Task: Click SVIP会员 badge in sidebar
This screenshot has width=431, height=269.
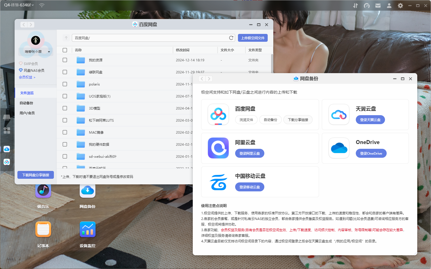Action: click(28, 64)
